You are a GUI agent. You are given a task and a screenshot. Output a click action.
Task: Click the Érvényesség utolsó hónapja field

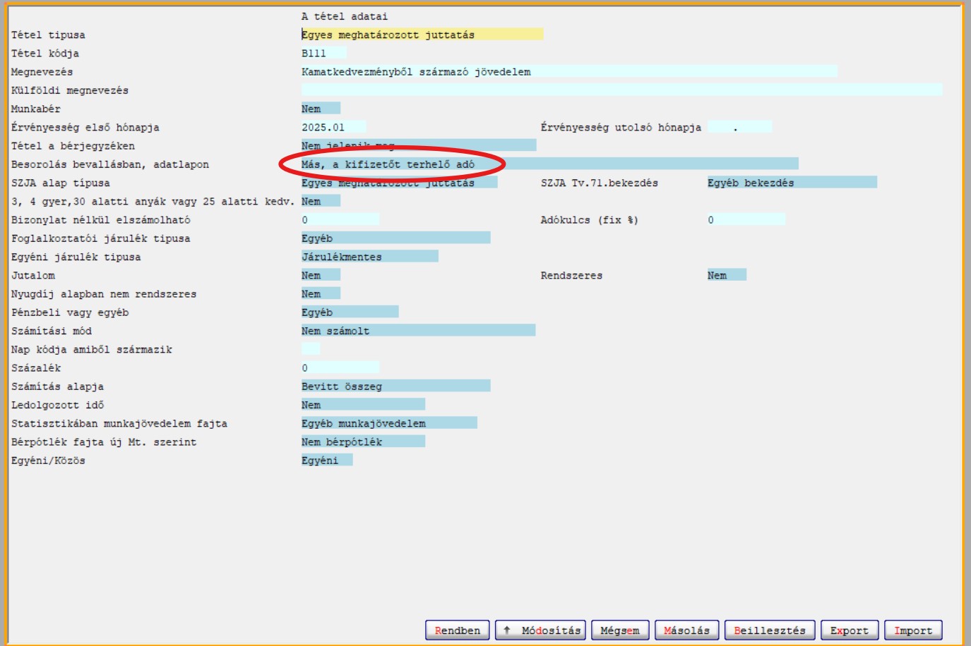pyautogui.click(x=739, y=127)
